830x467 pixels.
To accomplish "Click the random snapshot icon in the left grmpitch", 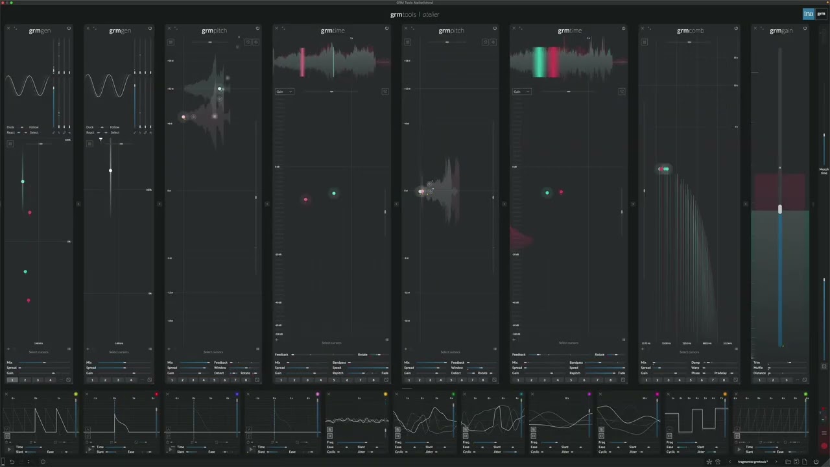I will (x=257, y=379).
